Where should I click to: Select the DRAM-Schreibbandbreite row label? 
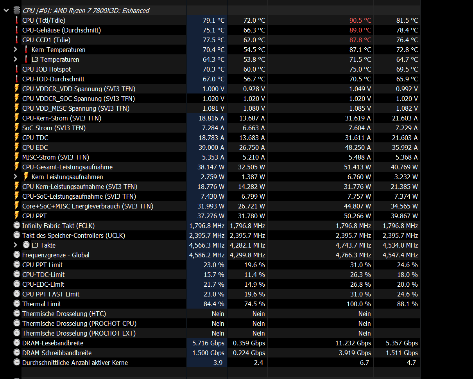(57, 353)
